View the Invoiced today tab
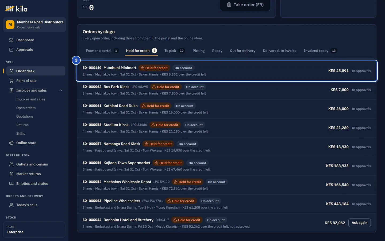Image resolution: width=385 pixels, height=241 pixels. click(320, 51)
